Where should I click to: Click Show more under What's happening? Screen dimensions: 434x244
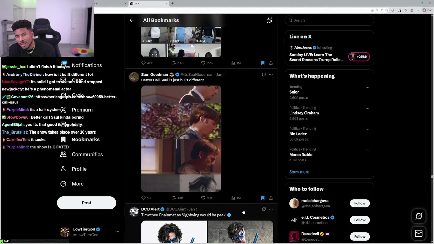coord(299,172)
